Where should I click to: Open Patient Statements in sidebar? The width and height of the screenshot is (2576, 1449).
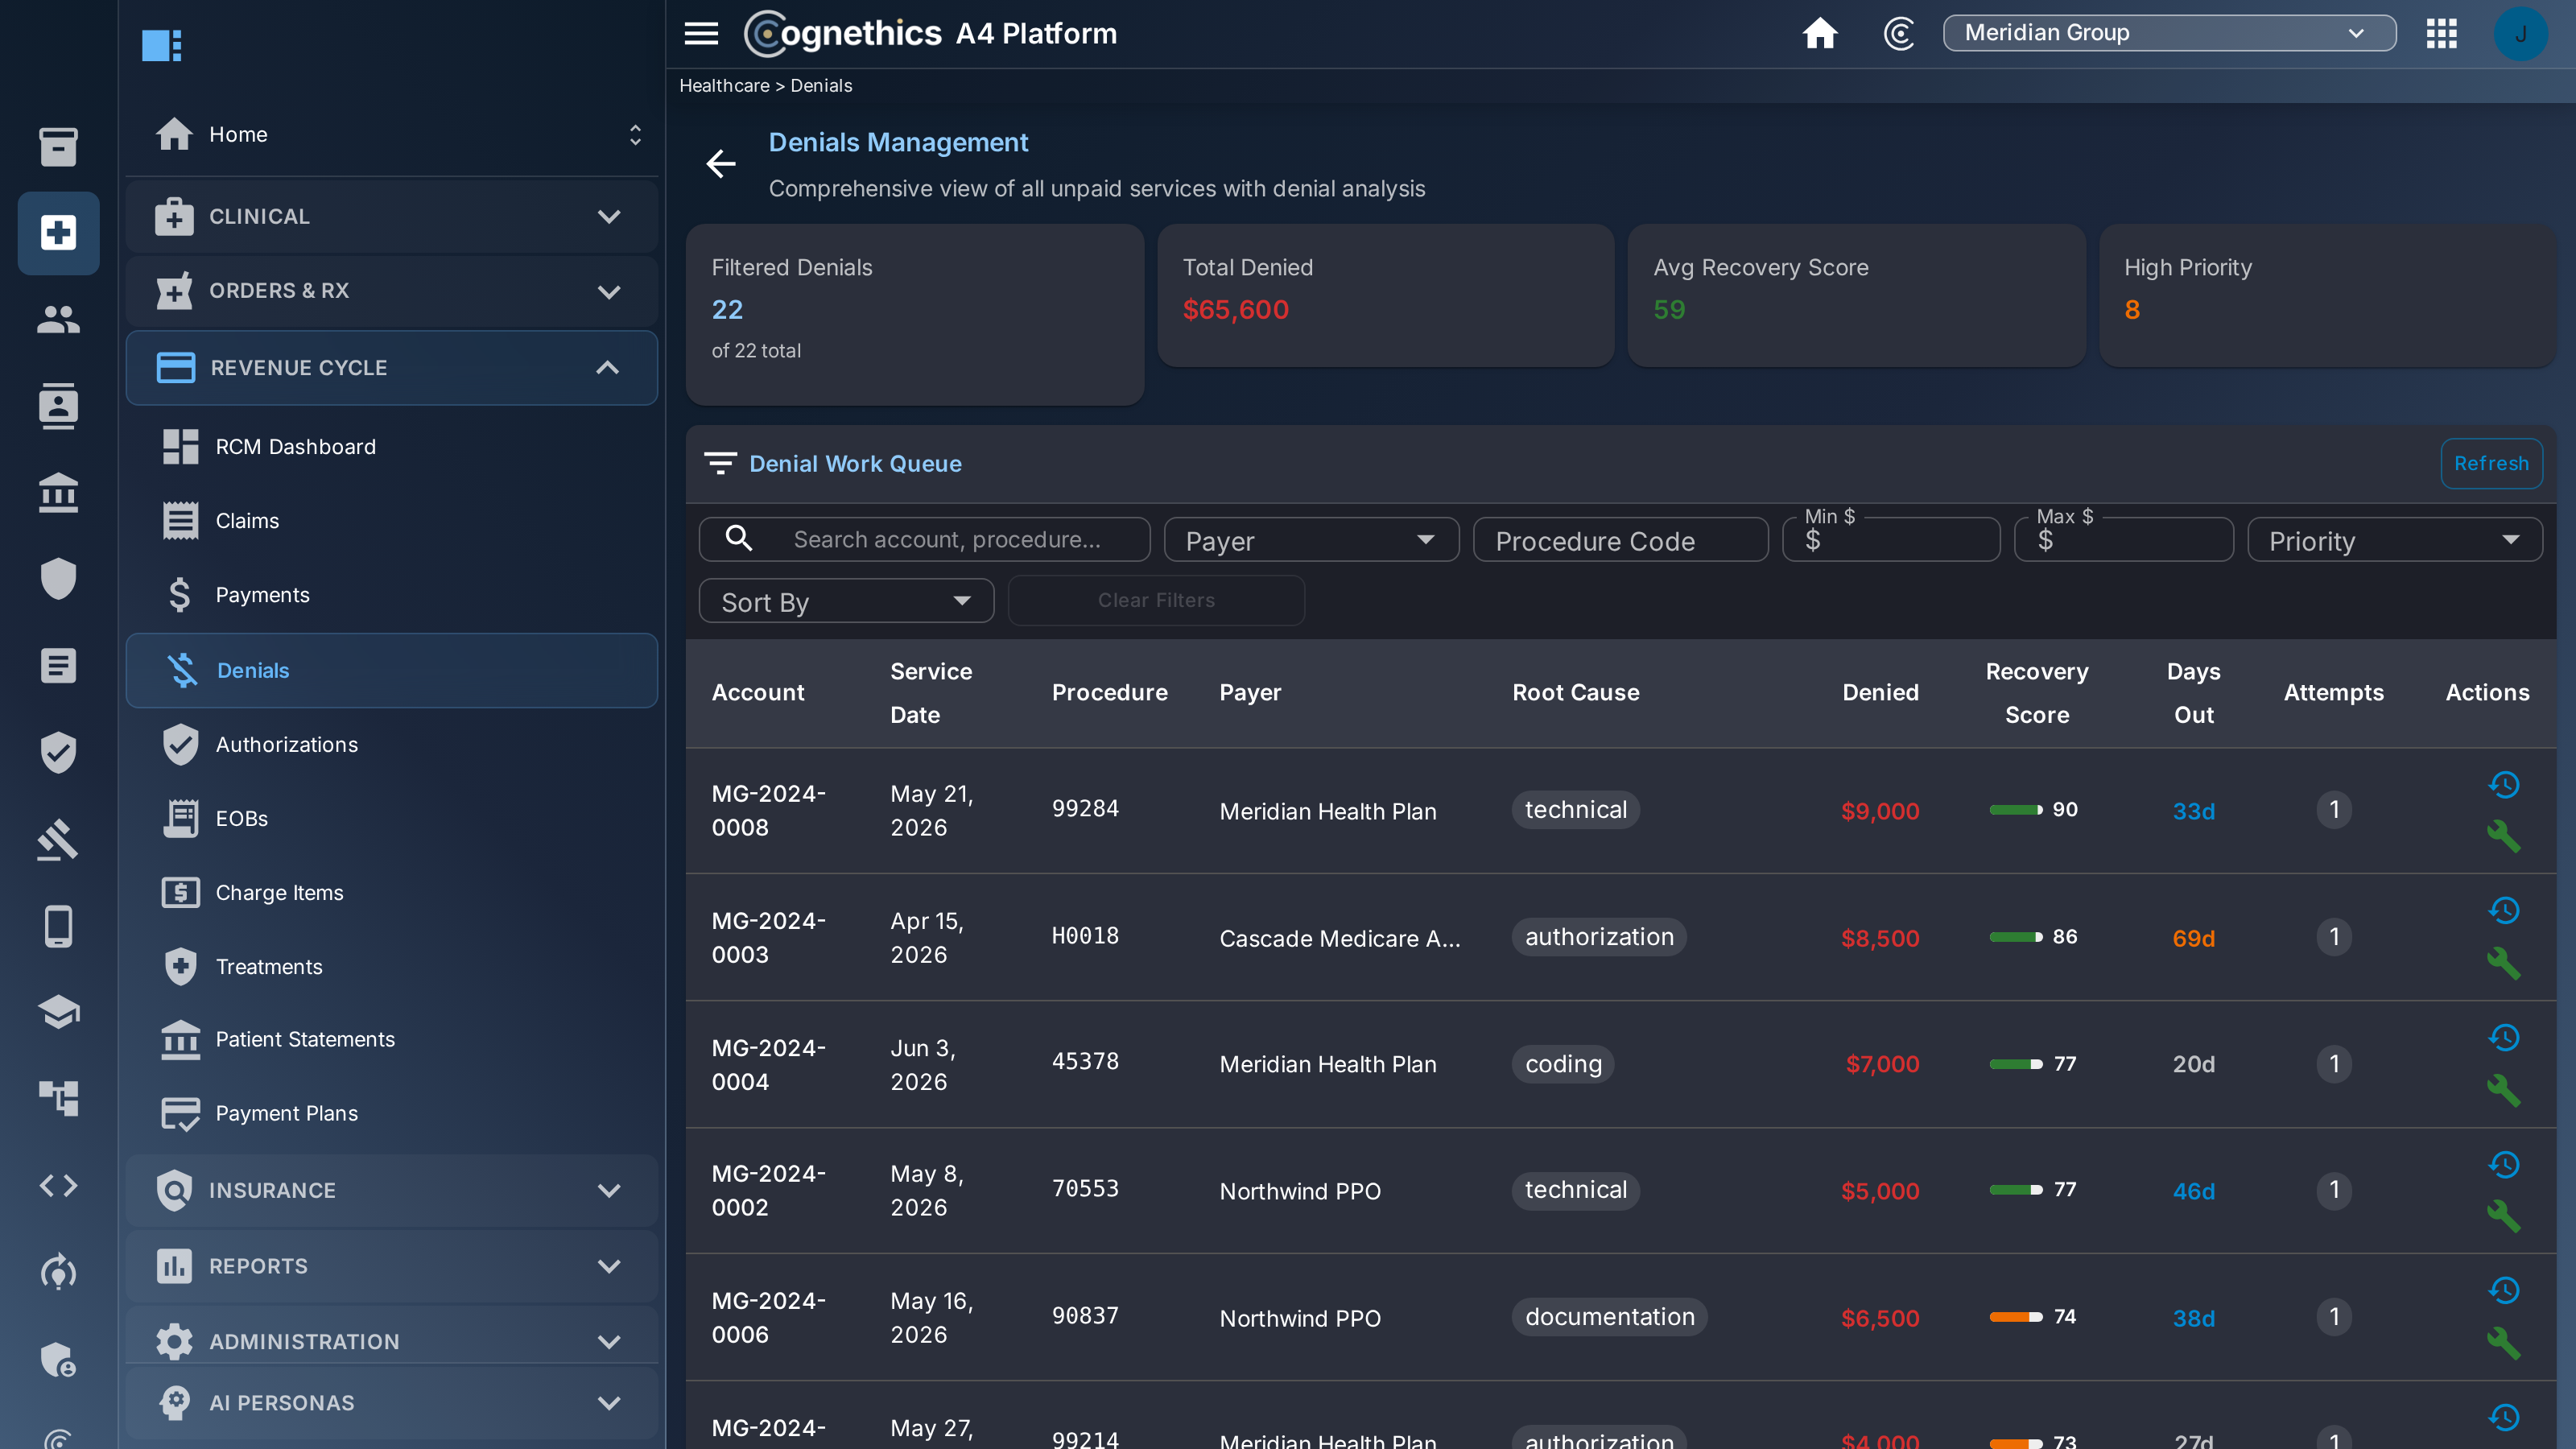[392, 1039]
